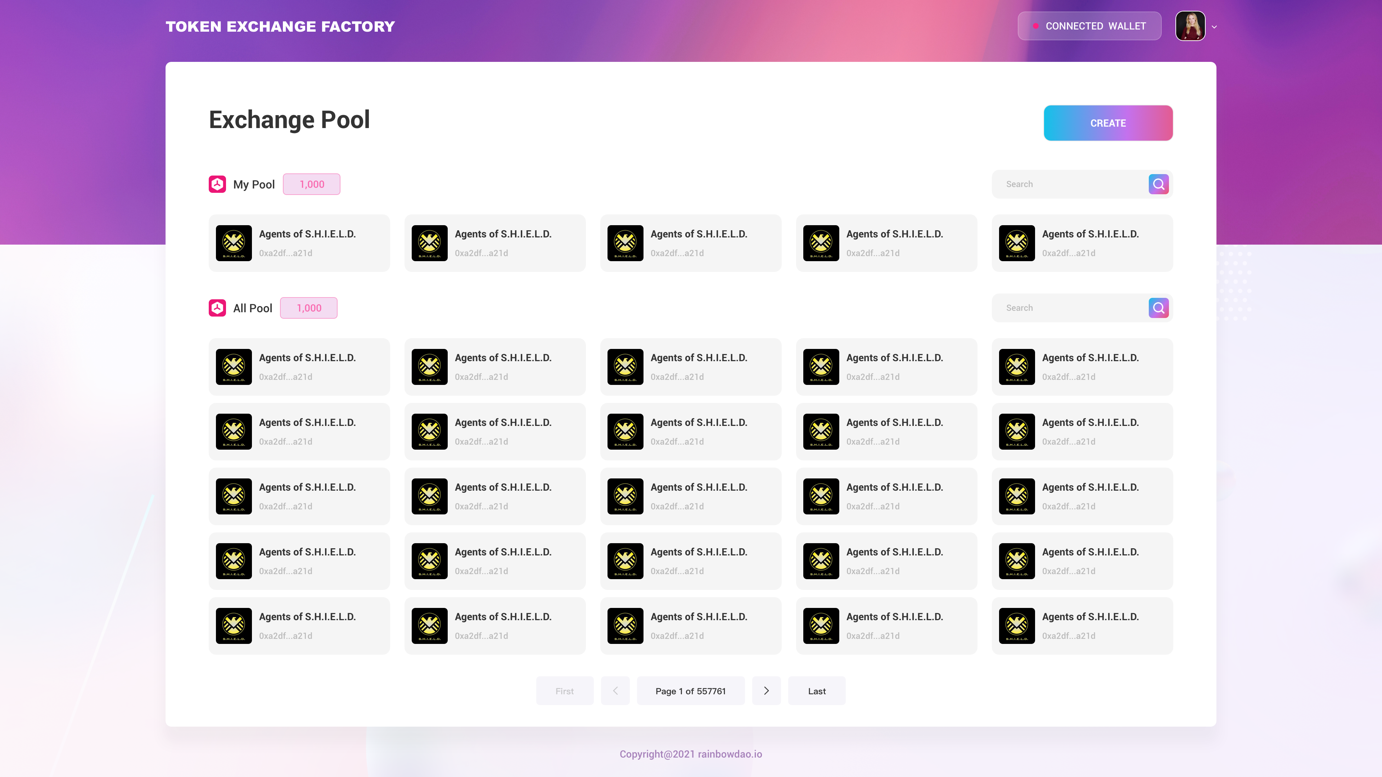Click the First page button
The height and width of the screenshot is (777, 1382).
tap(564, 691)
